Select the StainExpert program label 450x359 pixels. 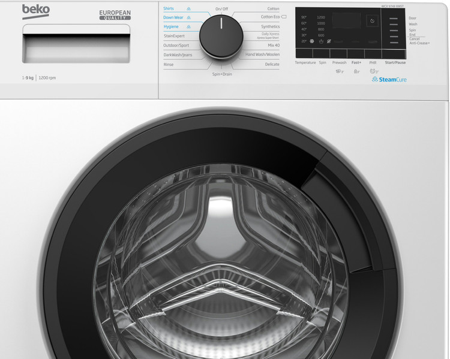tap(174, 36)
